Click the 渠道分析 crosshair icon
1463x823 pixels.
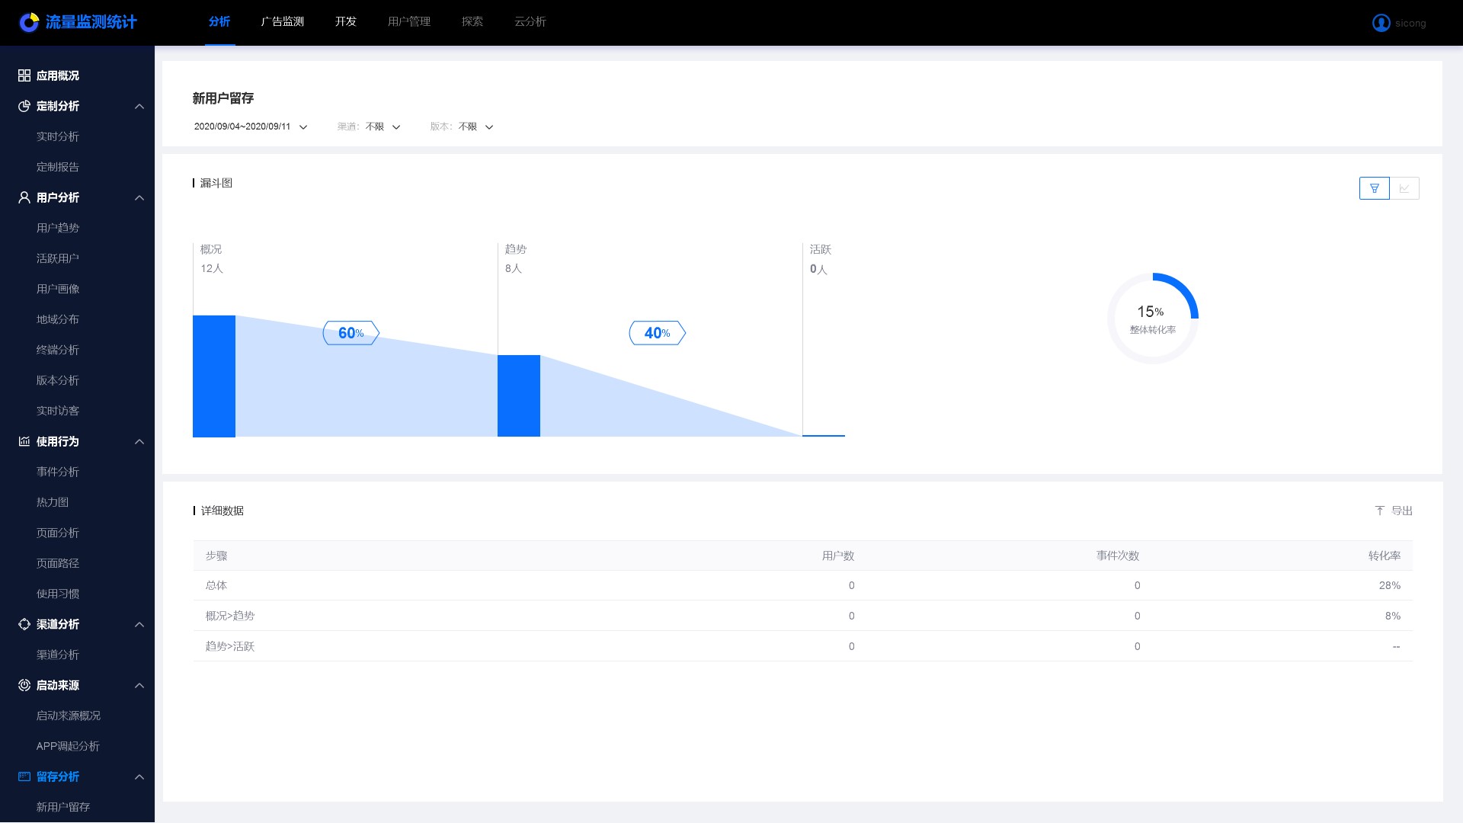click(x=24, y=624)
